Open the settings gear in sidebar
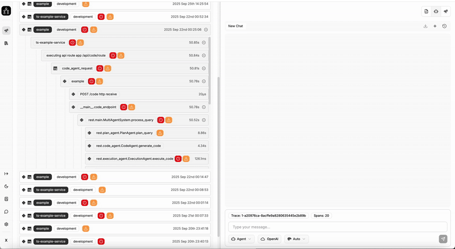 click(6, 224)
